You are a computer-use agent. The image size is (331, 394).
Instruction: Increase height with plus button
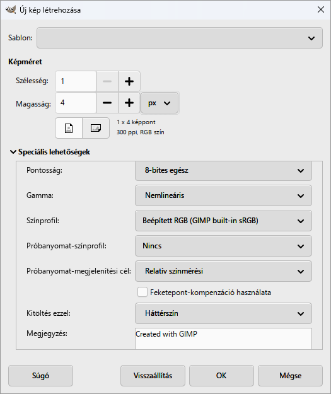tap(129, 103)
